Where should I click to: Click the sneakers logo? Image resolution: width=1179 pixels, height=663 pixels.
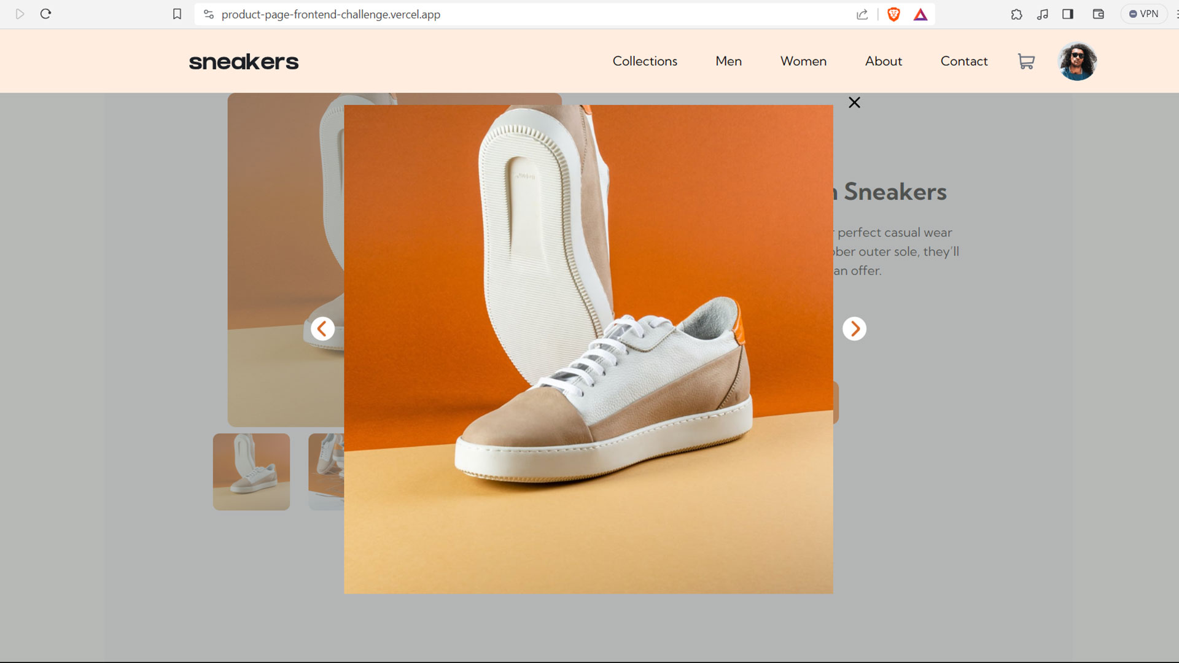tap(244, 62)
